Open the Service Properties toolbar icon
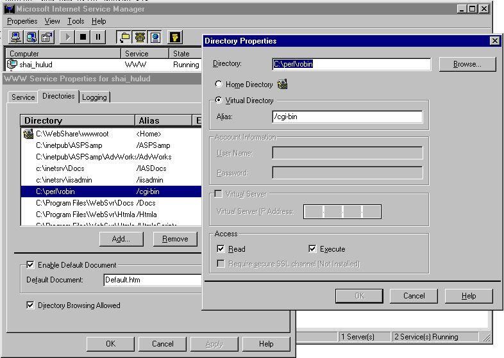The width and height of the screenshot is (504, 358). click(47, 37)
